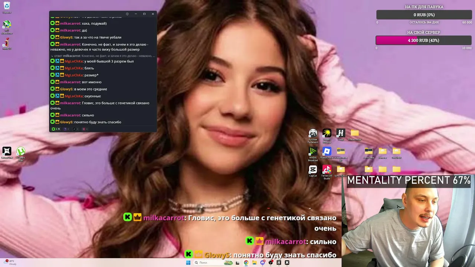Click GlowyS's name in 'в моем это средние'
The image size is (475, 267).
(66, 89)
